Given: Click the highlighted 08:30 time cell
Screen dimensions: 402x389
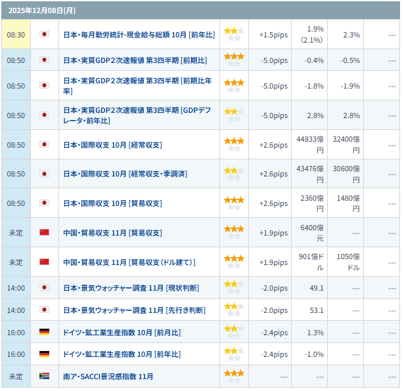Looking at the screenshot, I should 16,34.
